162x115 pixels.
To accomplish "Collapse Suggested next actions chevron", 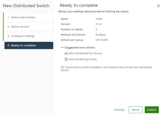I will tap(62, 48).
